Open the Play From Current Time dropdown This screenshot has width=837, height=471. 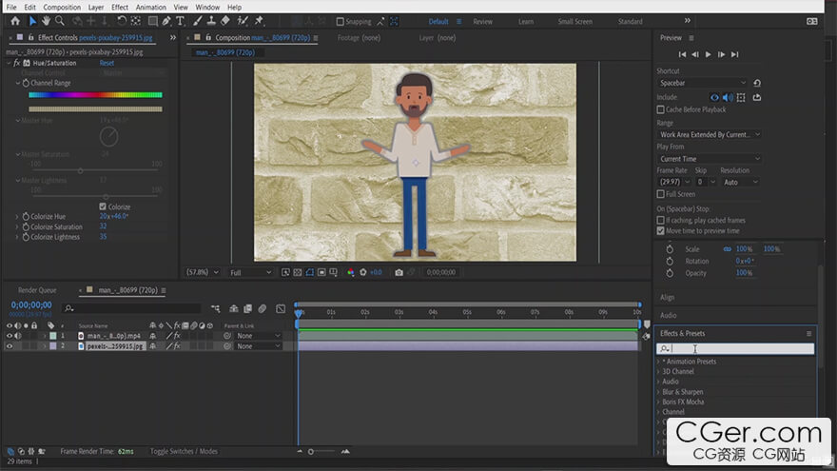coord(709,159)
